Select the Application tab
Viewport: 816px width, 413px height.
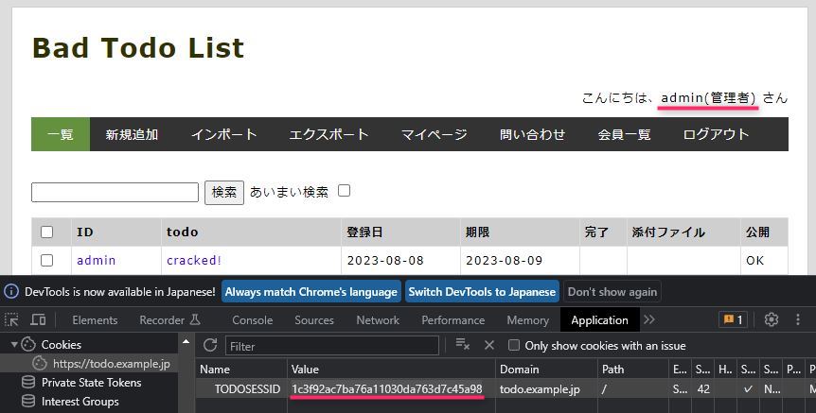click(x=599, y=320)
